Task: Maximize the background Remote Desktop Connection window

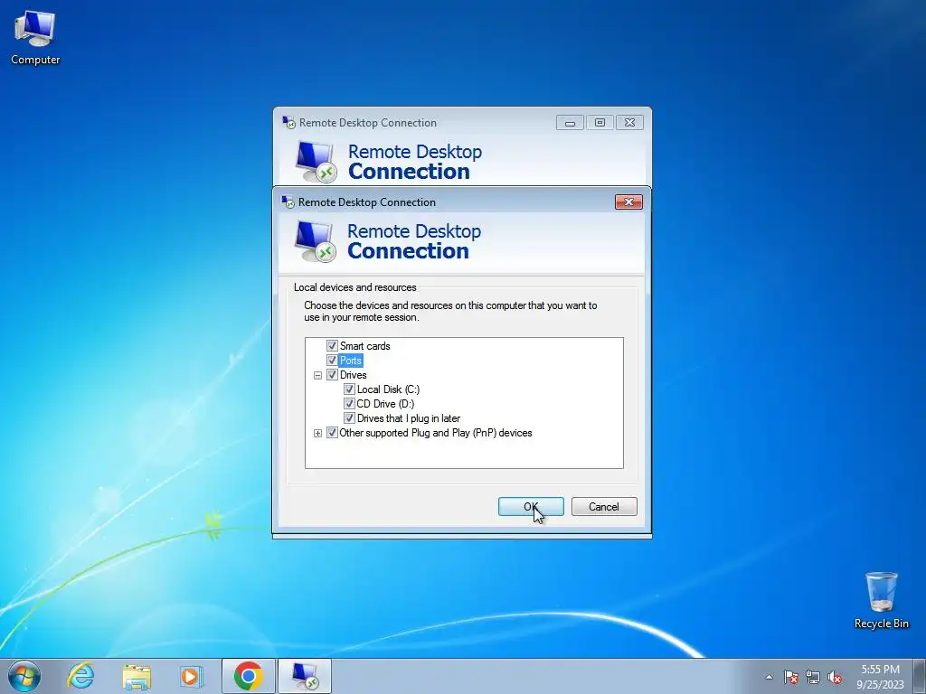Action: 600,123
